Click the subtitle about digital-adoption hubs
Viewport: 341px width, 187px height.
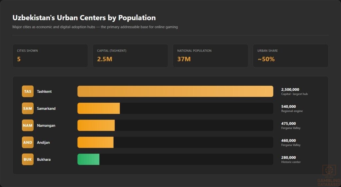click(95, 27)
